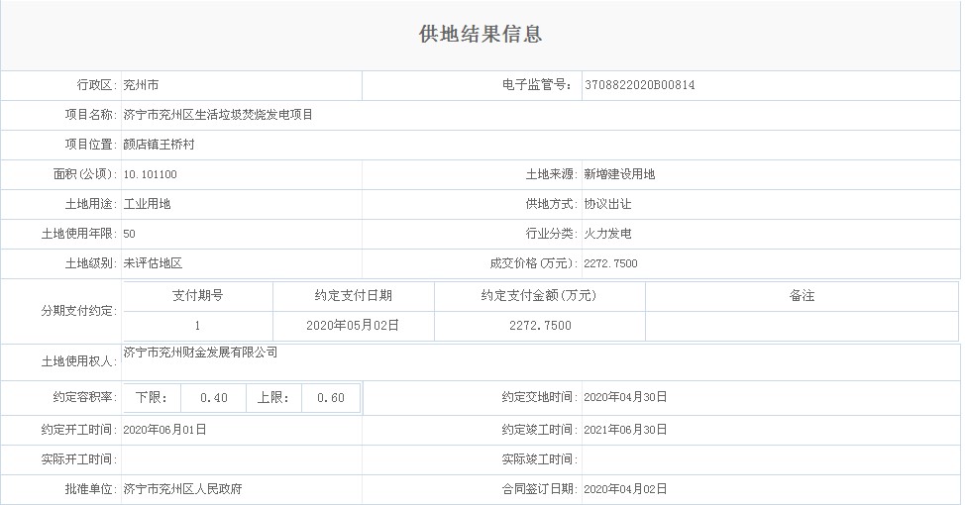The height and width of the screenshot is (505, 965).
Task: Click the area value 10.101100
Action: [x=150, y=174]
